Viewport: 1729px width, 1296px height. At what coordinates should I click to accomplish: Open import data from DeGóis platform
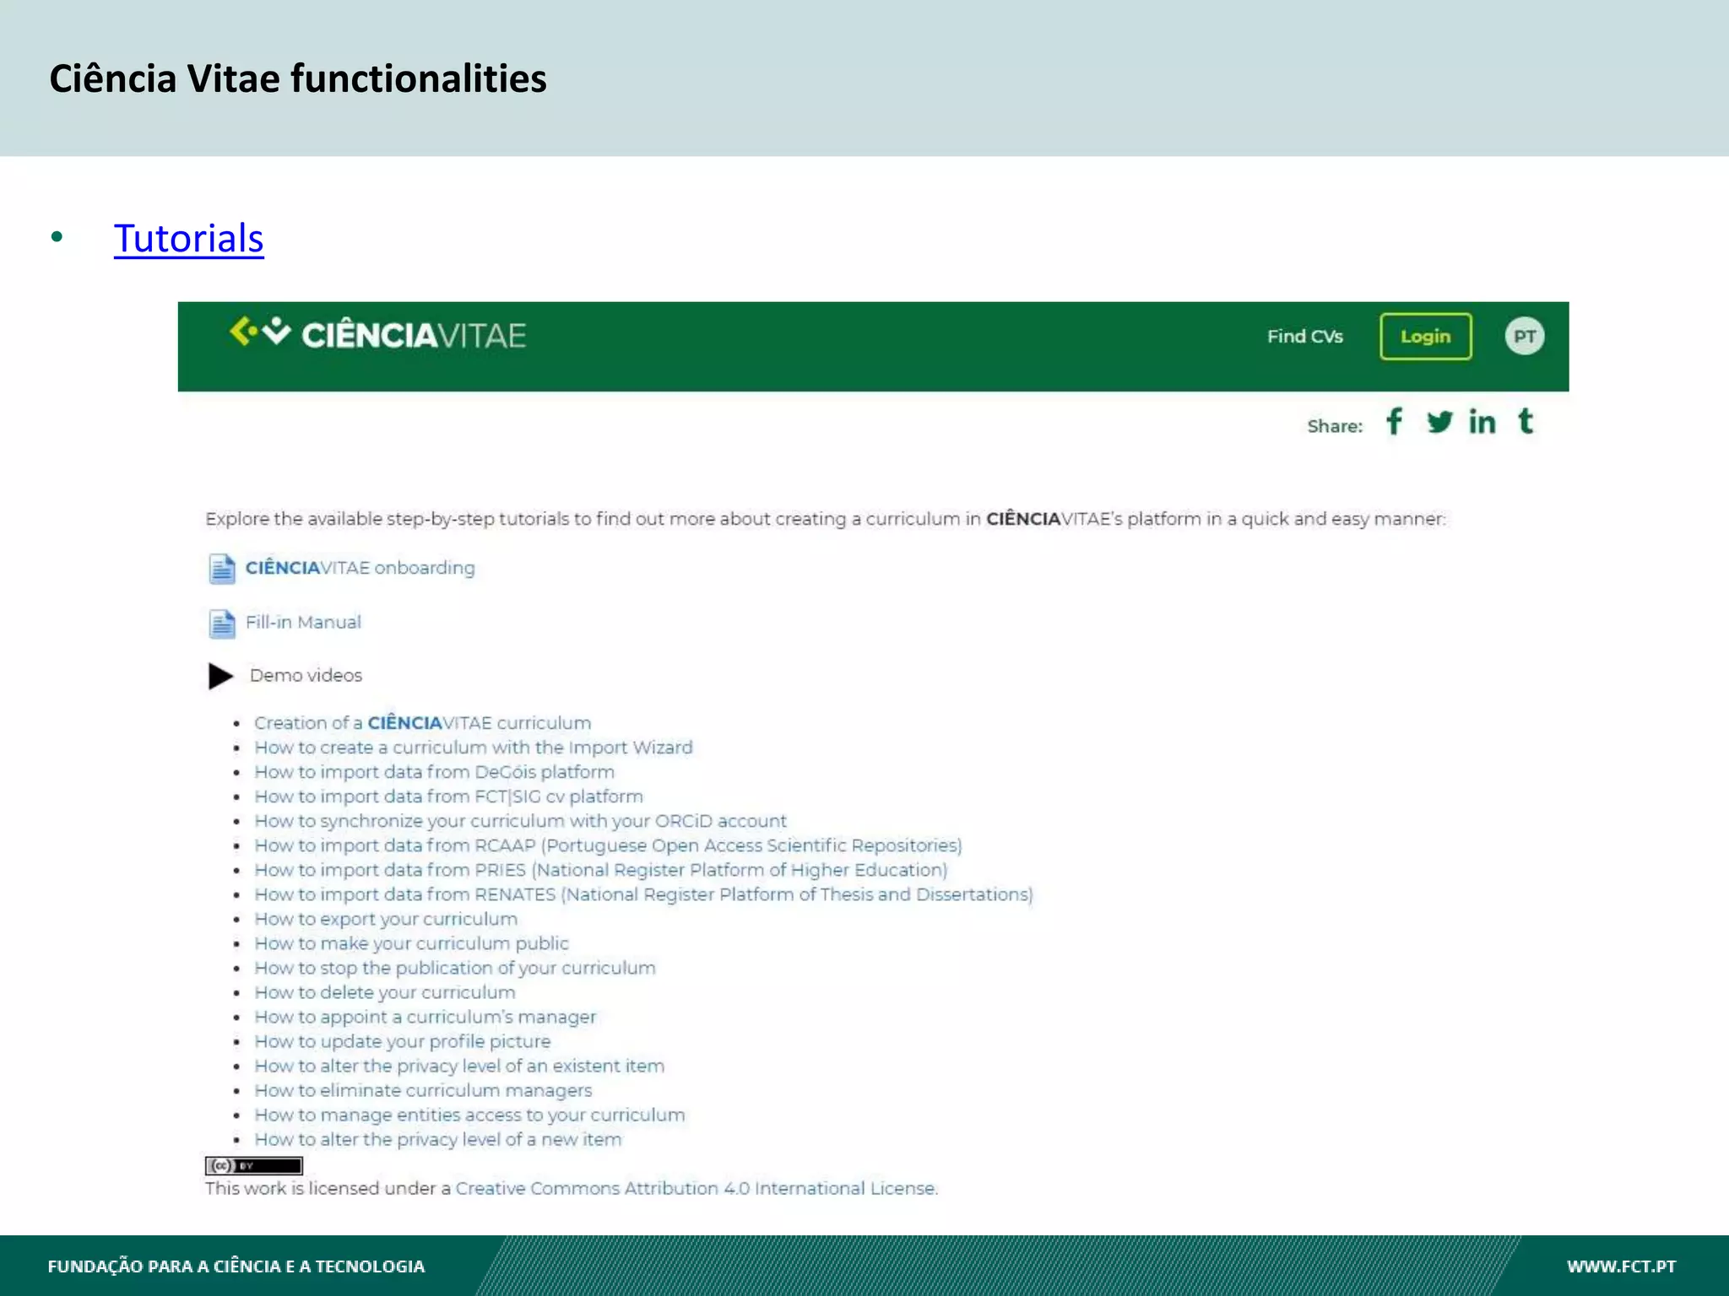tap(434, 772)
